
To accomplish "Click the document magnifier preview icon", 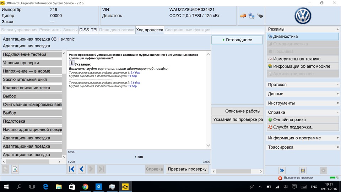I will tap(15, 169).
